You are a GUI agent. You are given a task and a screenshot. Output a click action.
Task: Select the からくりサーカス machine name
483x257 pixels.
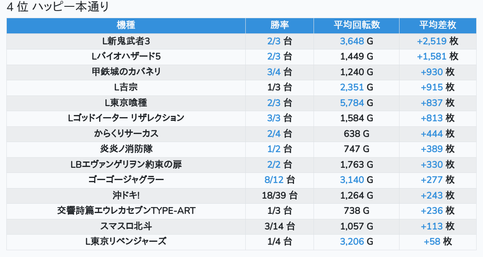[x=126, y=134]
